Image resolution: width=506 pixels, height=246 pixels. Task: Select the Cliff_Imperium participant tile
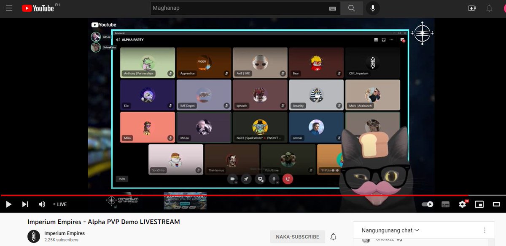coord(373,63)
